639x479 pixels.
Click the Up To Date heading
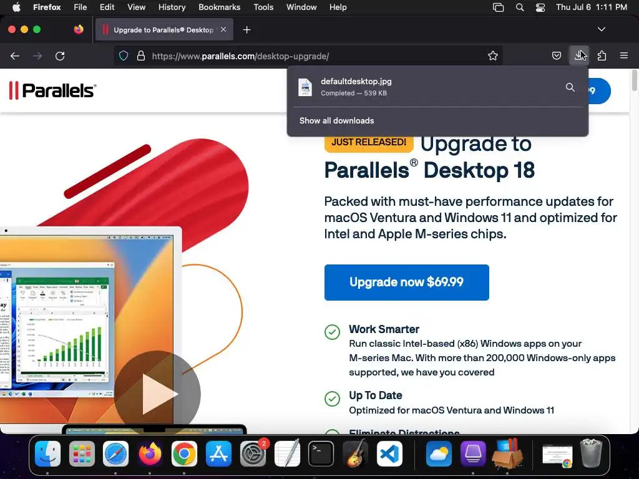(x=375, y=395)
